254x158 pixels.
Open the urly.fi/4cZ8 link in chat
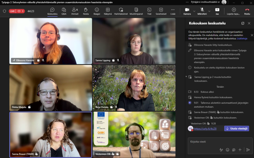(205, 129)
